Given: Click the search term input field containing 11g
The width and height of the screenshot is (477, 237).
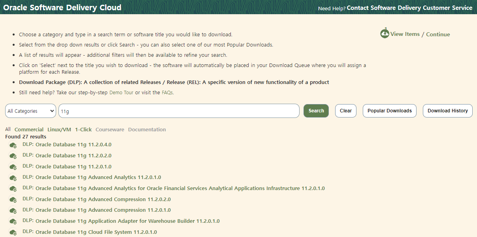Looking at the screenshot, I should click(x=179, y=111).
